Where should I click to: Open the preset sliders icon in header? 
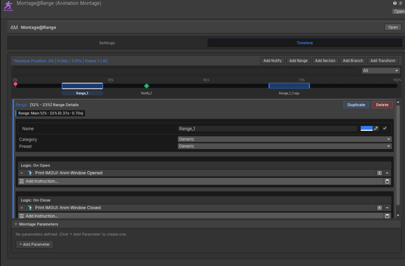pos(400,3)
